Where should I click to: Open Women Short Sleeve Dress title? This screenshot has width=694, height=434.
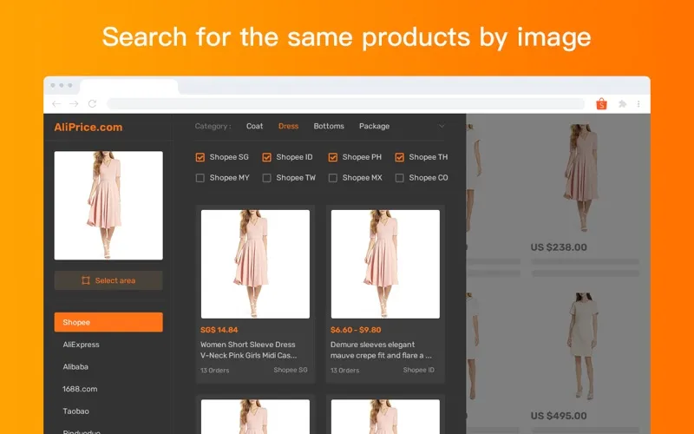coord(248,350)
